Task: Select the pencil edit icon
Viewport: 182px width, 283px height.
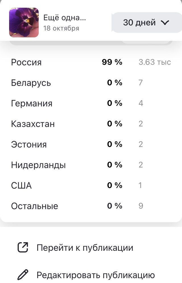Action: 23,275
